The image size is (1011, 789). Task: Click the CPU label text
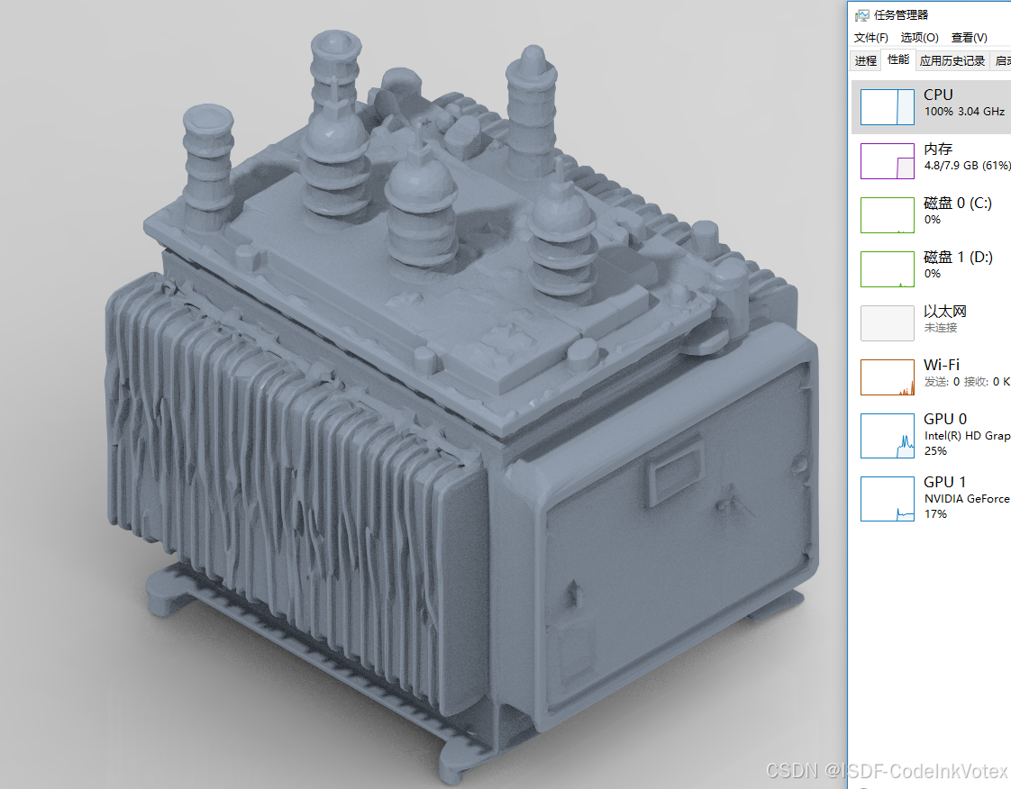pos(938,95)
